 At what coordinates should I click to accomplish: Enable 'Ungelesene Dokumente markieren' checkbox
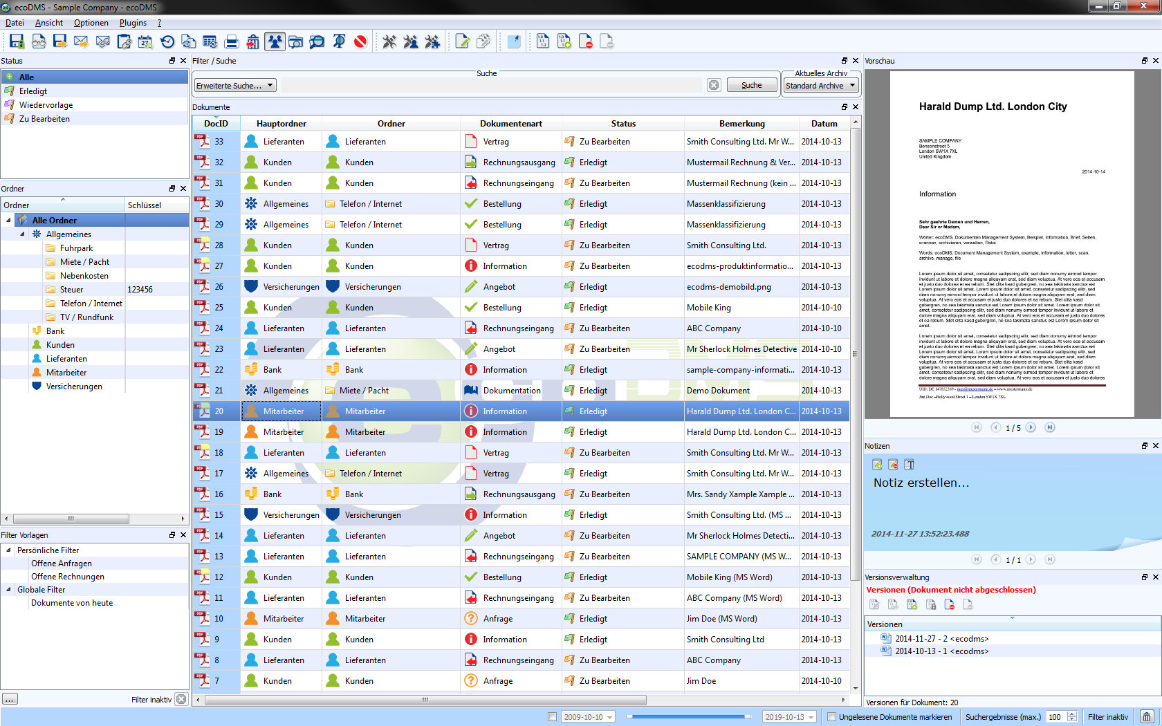point(832,717)
